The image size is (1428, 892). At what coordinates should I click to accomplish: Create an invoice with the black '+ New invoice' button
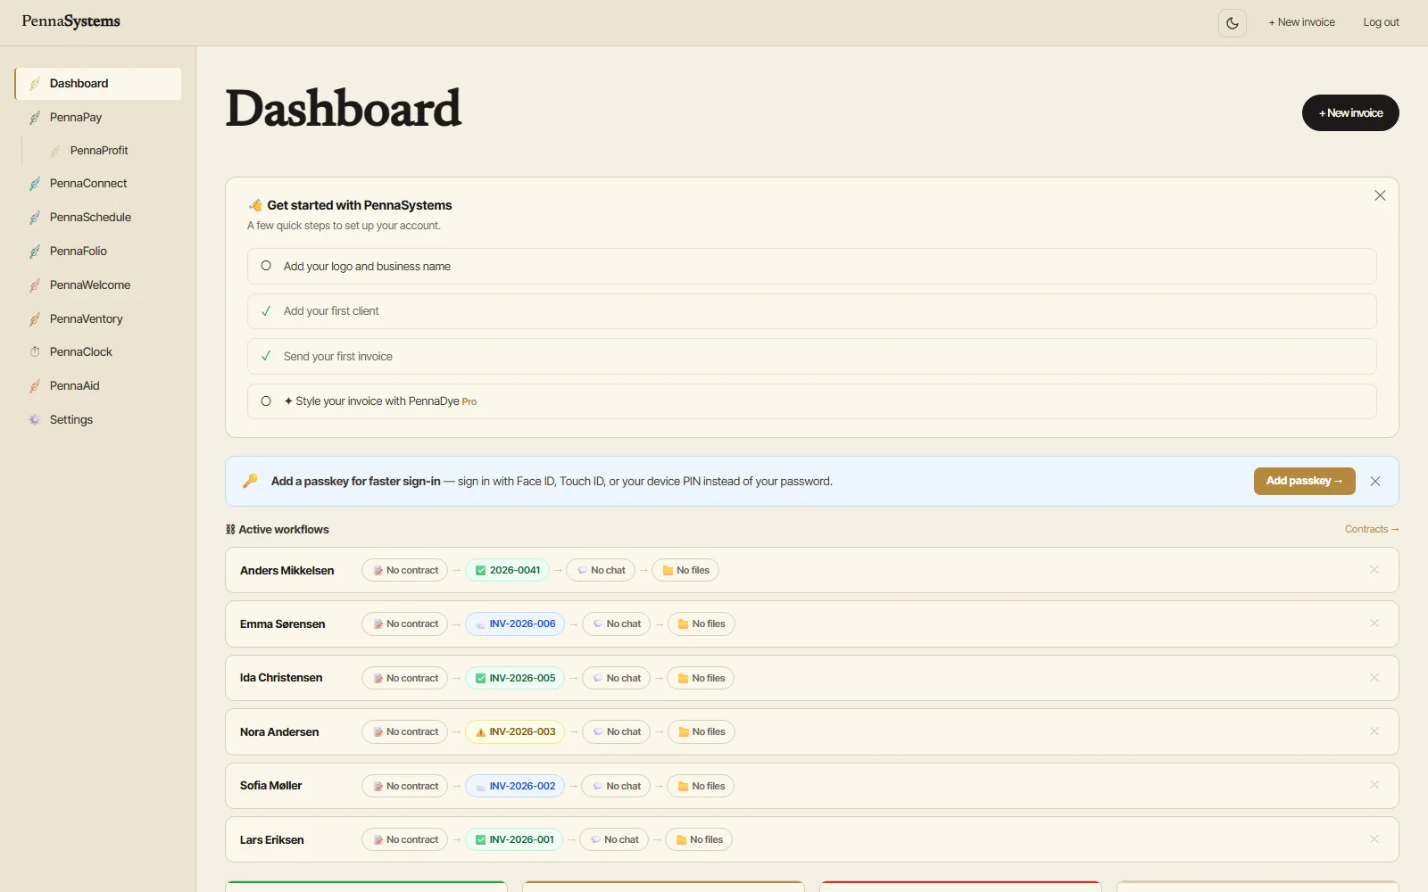point(1350,113)
